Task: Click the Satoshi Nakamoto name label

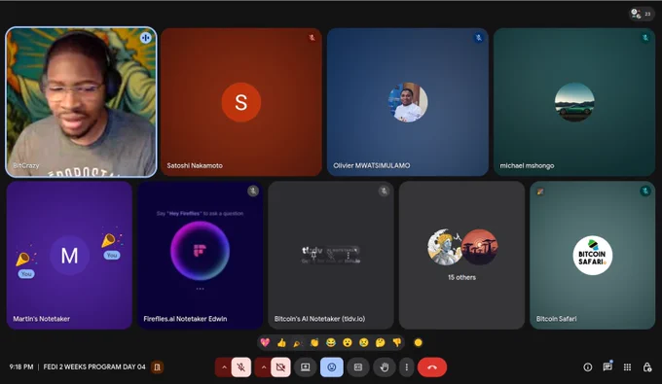Action: 195,165
